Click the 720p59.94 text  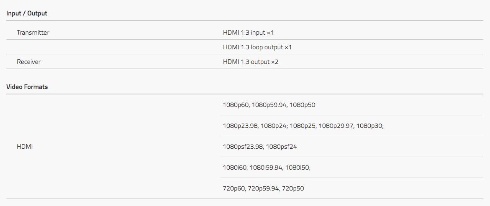(x=263, y=188)
